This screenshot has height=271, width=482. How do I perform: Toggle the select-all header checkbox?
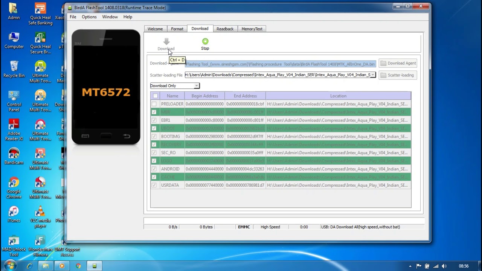click(155, 96)
